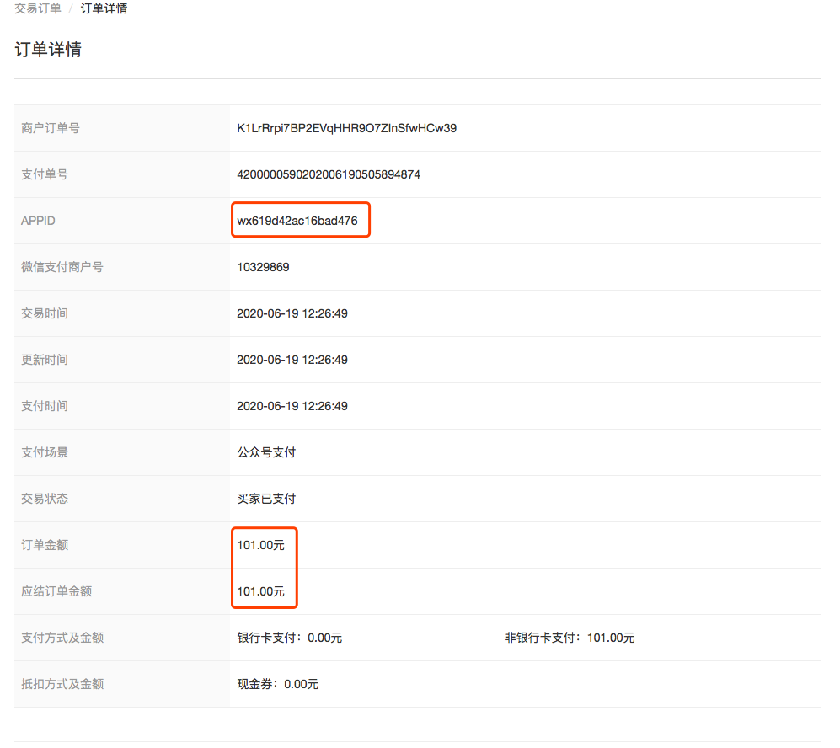Screen dimensions: 840x748
Task: Click the 微信支付商户号 label
Action: (62, 267)
